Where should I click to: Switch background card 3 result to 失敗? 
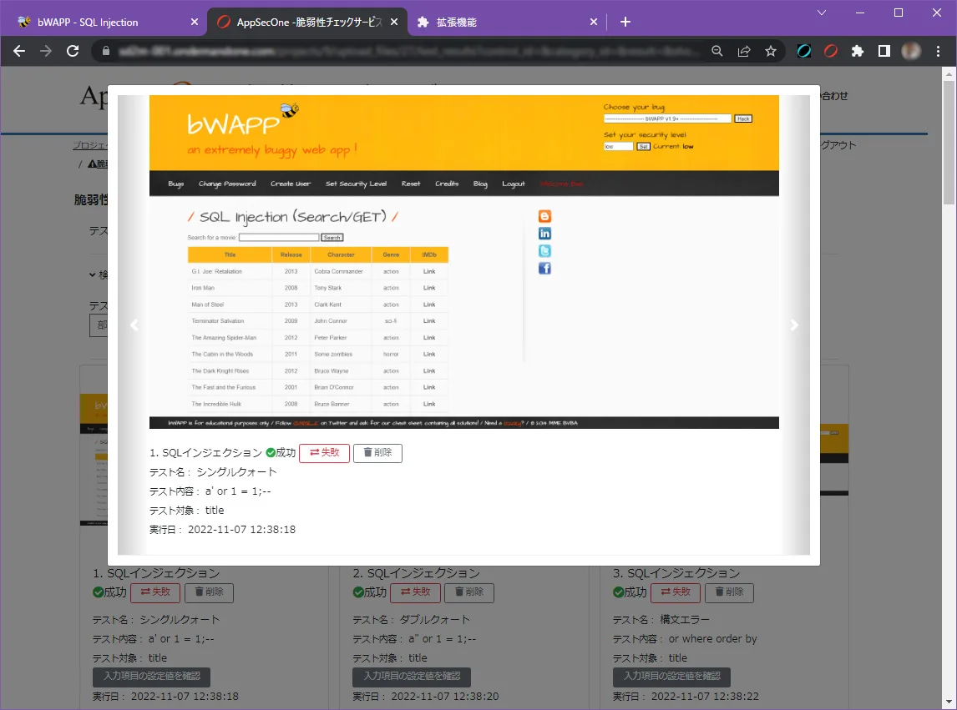click(x=675, y=592)
